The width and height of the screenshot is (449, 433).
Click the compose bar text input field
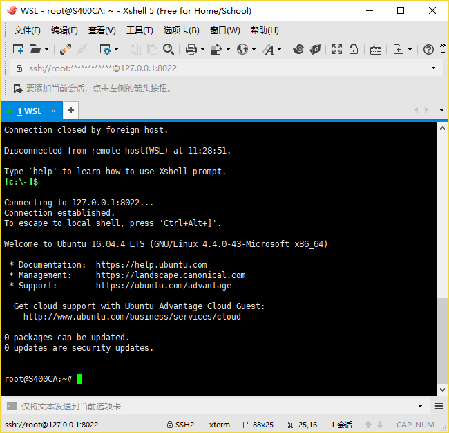[x=218, y=406]
